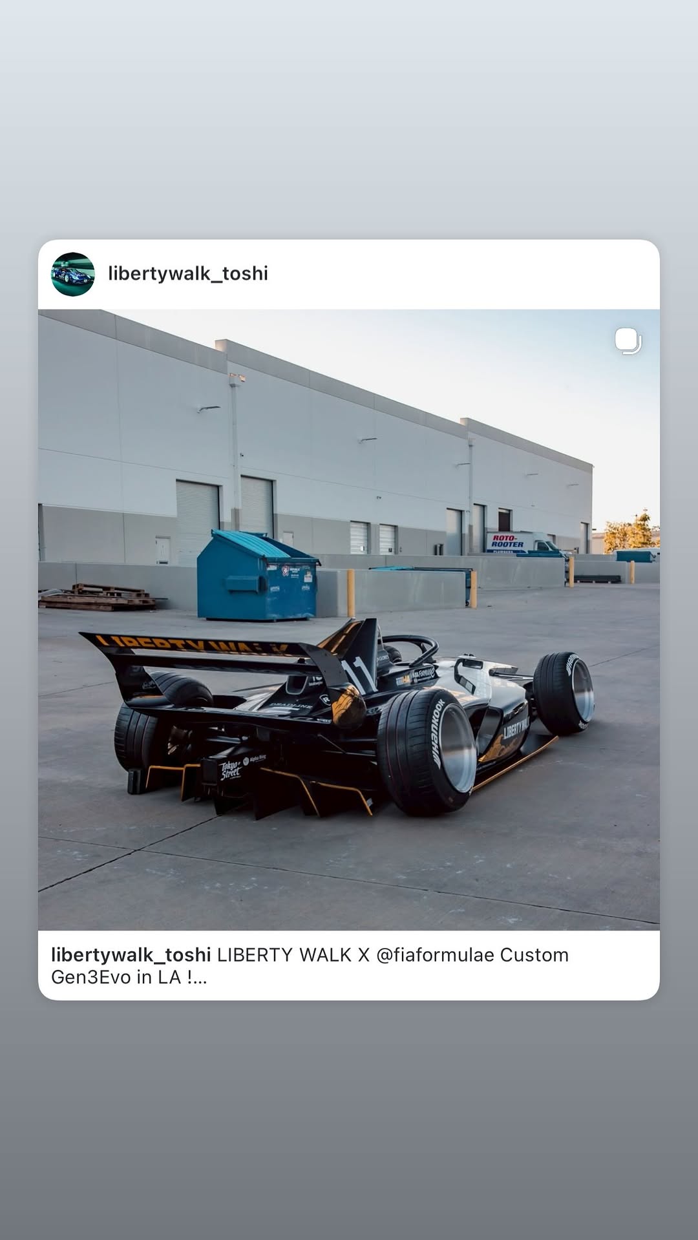The height and width of the screenshot is (1240, 698).
Task: Tap the yellow bollard nearest the blue dumpster
Action: 351,593
